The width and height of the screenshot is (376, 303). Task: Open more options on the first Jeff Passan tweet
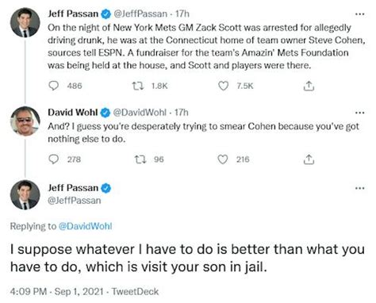pos(360,14)
